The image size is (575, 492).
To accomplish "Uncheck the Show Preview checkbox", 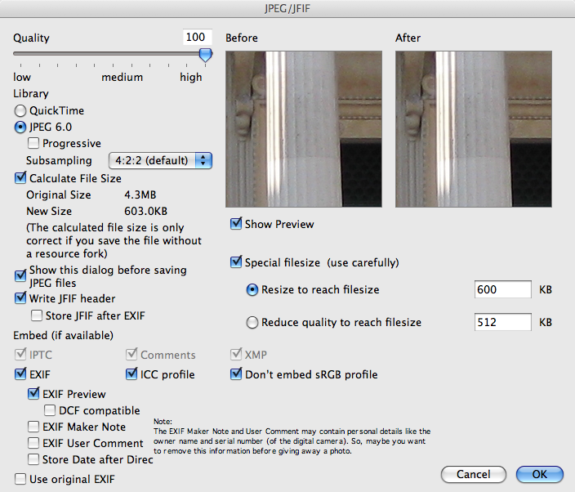I will (236, 223).
